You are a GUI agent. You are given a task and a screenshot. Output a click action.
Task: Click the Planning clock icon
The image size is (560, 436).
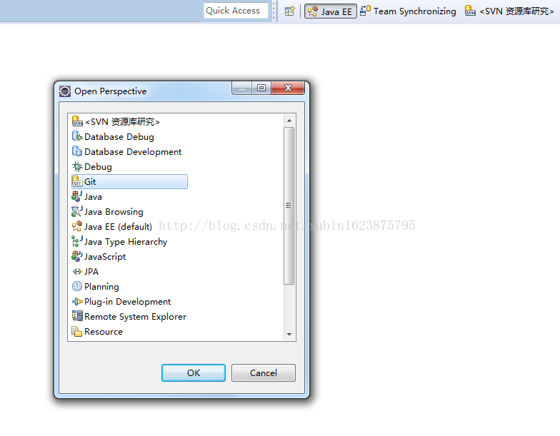pyautogui.click(x=77, y=286)
